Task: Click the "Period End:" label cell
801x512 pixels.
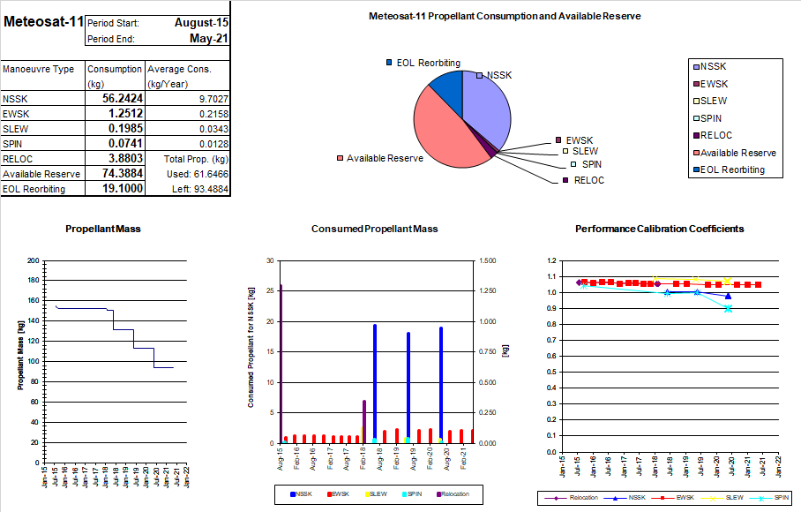Action: click(111, 39)
